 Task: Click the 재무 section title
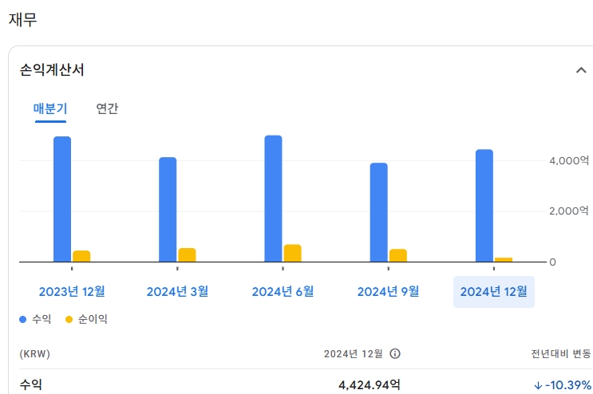(x=22, y=19)
